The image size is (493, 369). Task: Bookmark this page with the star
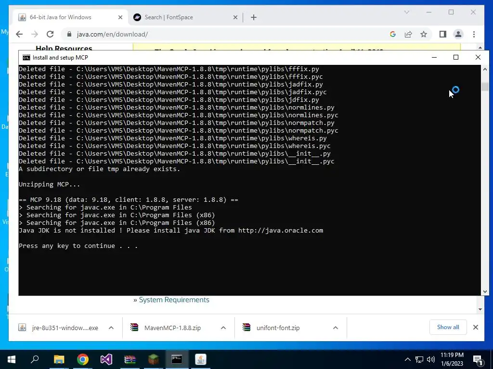[x=424, y=34]
